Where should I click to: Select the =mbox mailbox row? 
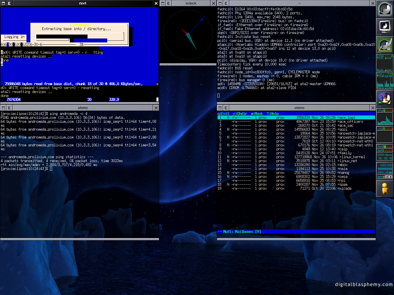pyautogui.click(x=296, y=165)
